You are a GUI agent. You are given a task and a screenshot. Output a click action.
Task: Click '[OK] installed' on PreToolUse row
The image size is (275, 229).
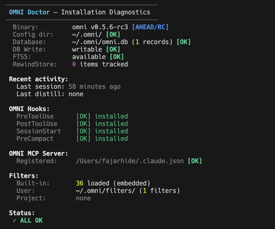point(102,116)
